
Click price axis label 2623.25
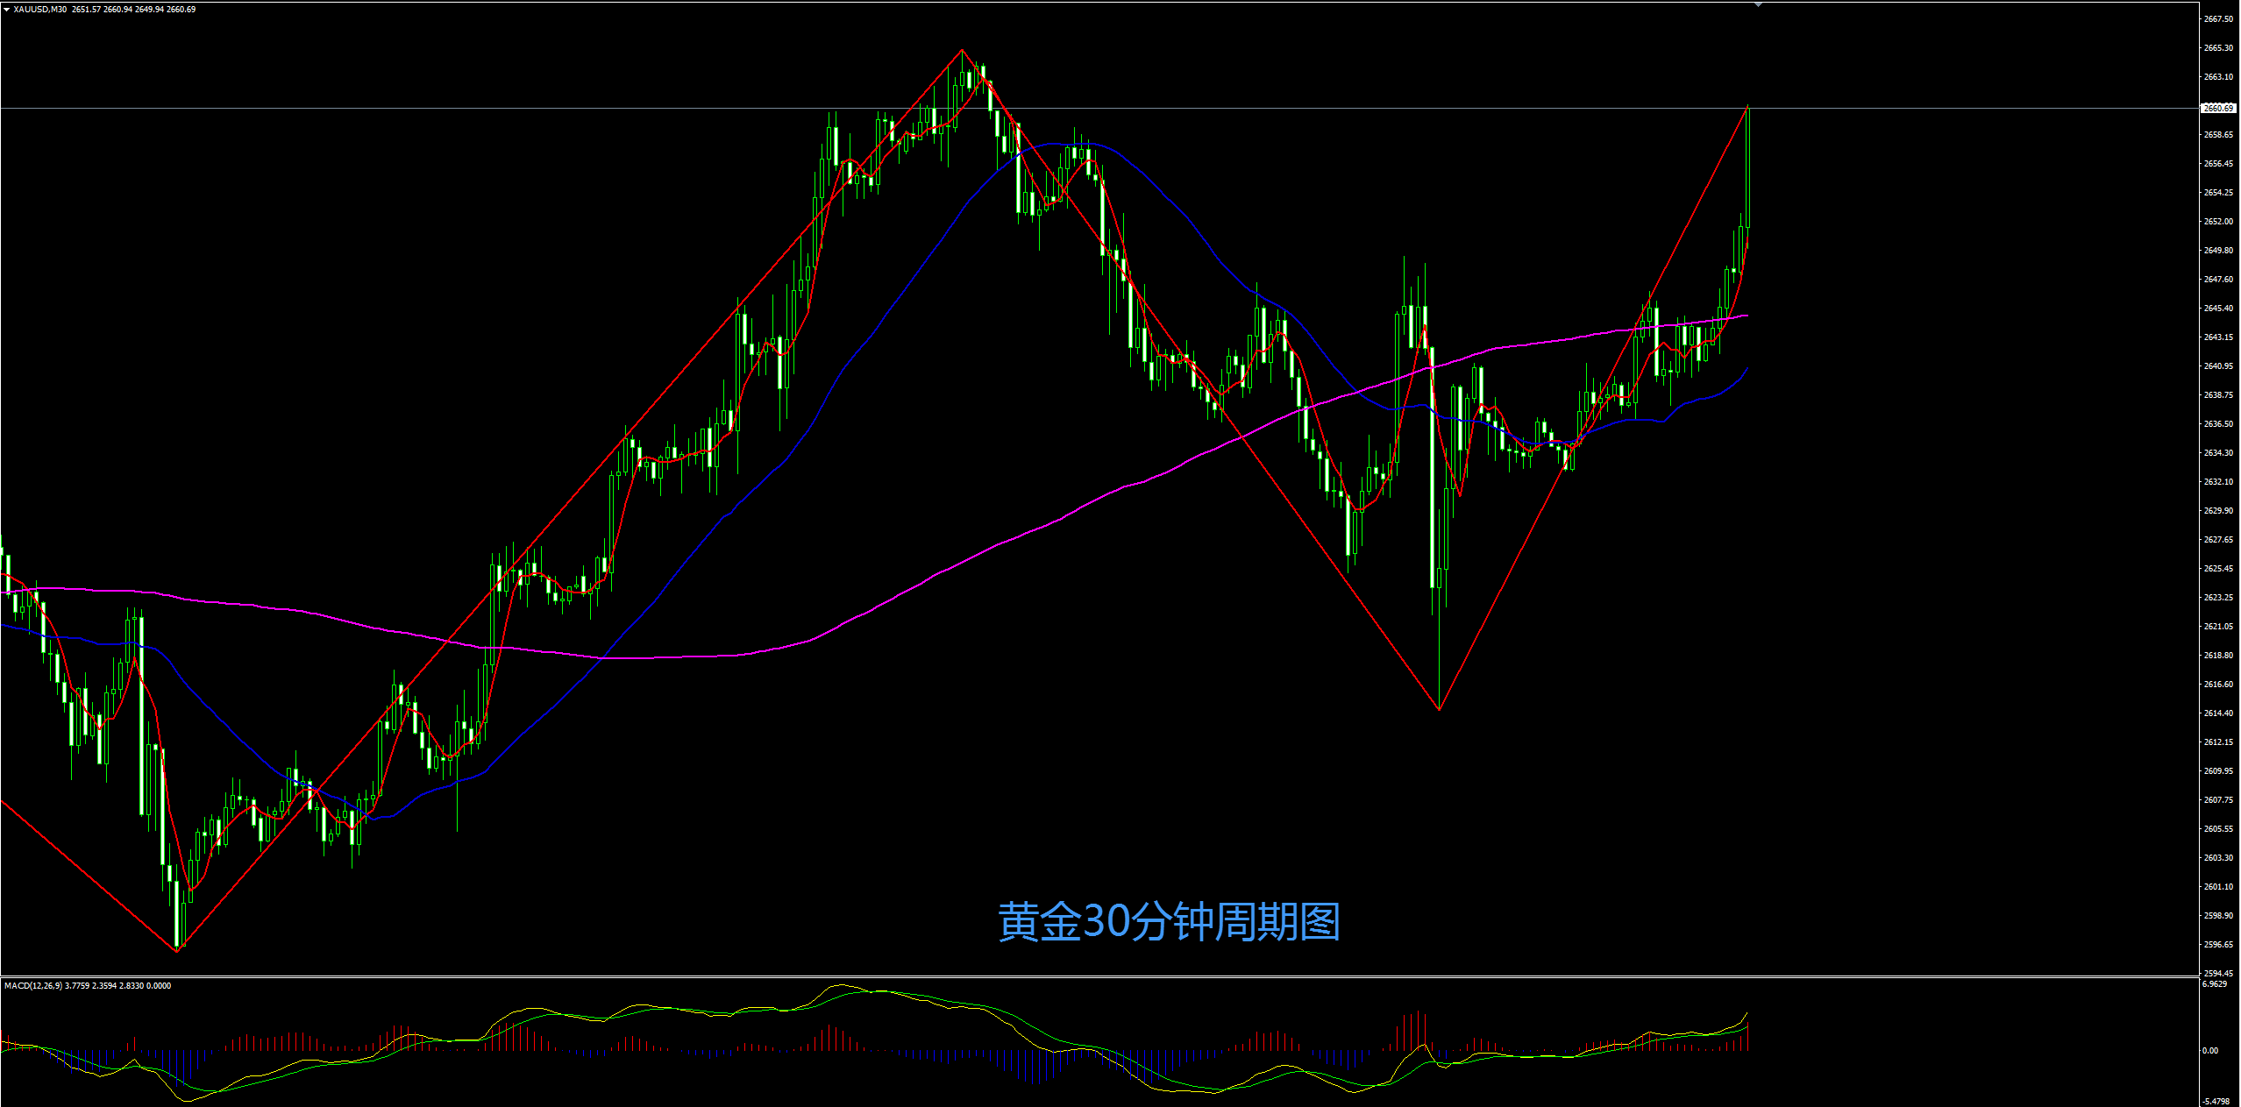(x=2218, y=598)
